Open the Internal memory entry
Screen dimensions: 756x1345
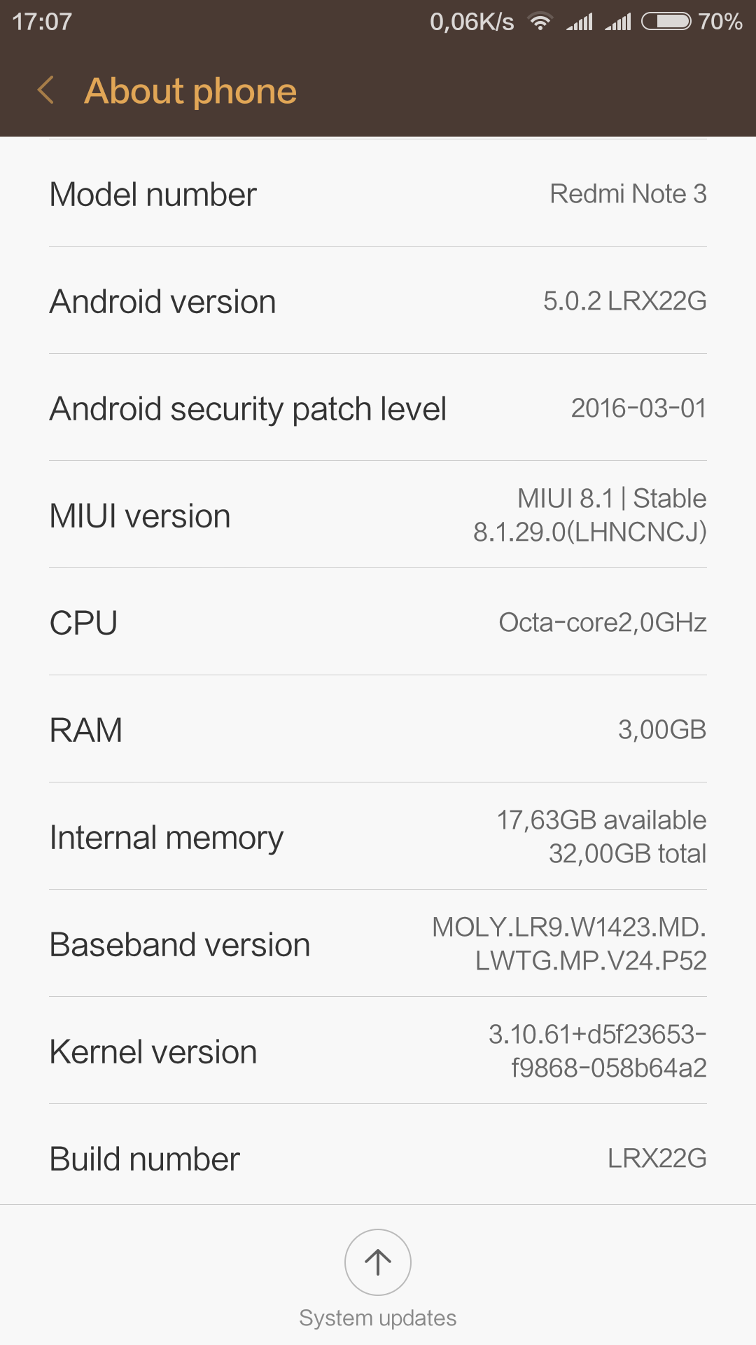[x=378, y=837]
